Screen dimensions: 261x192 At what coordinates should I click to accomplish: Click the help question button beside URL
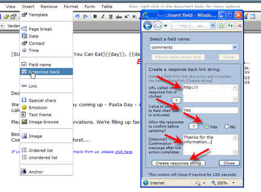point(176,100)
